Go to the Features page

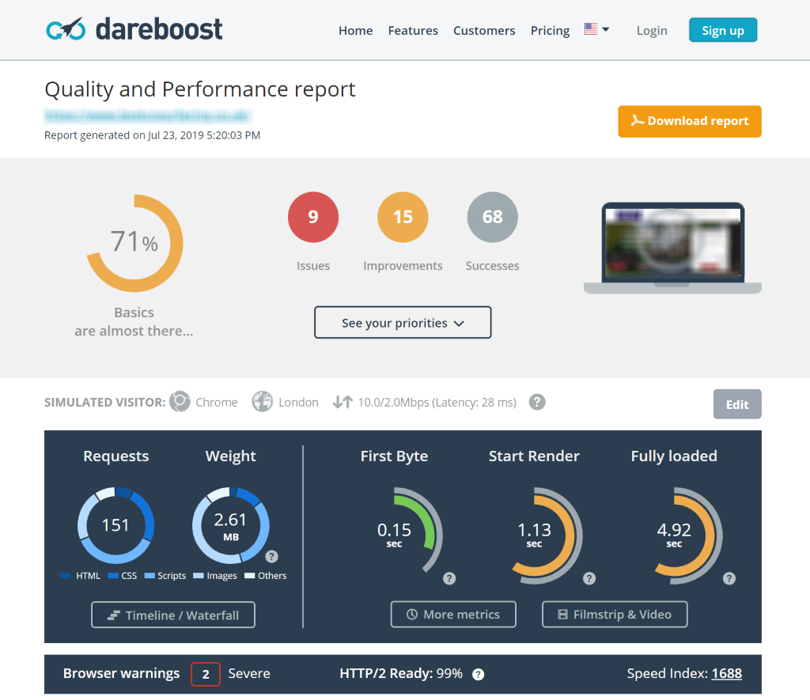point(413,30)
